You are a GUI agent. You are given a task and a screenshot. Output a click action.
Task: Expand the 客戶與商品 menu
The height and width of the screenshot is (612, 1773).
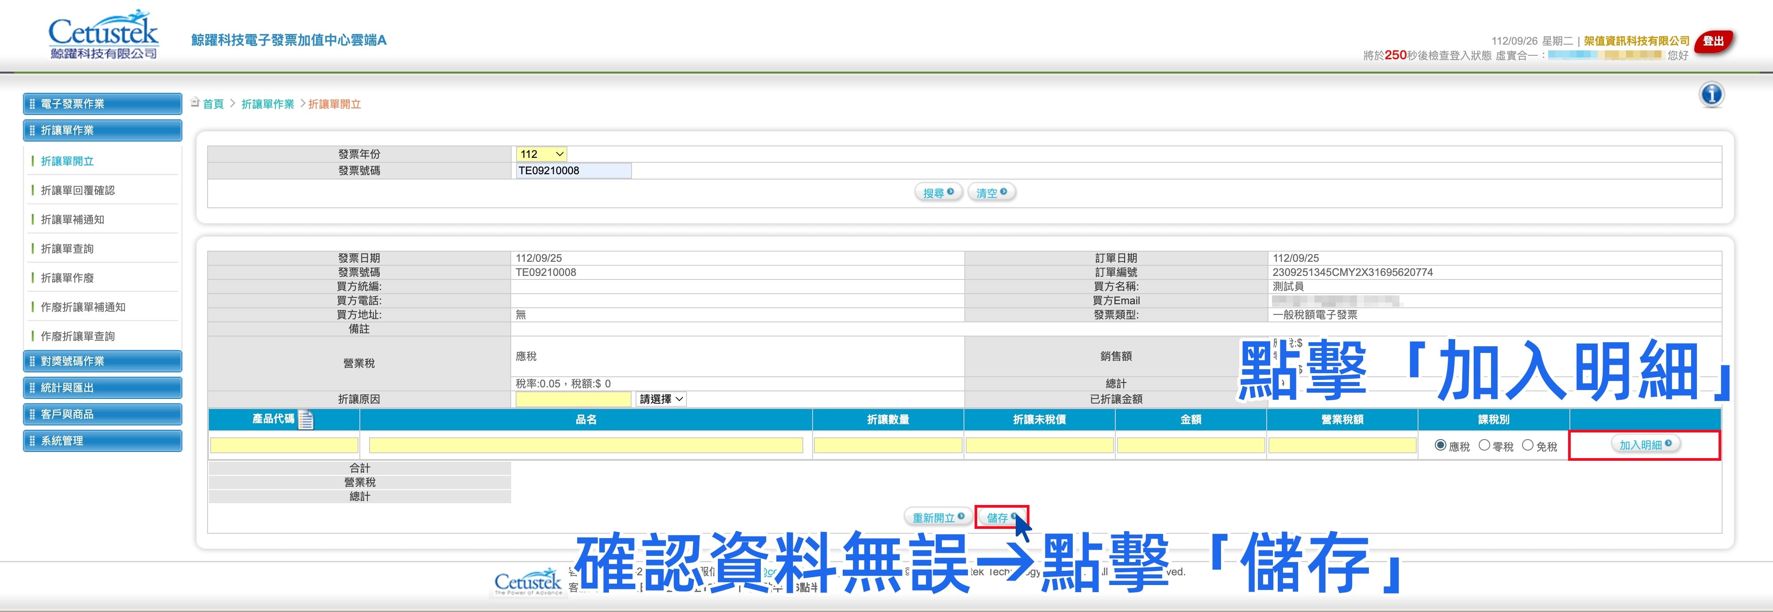pyautogui.click(x=103, y=414)
